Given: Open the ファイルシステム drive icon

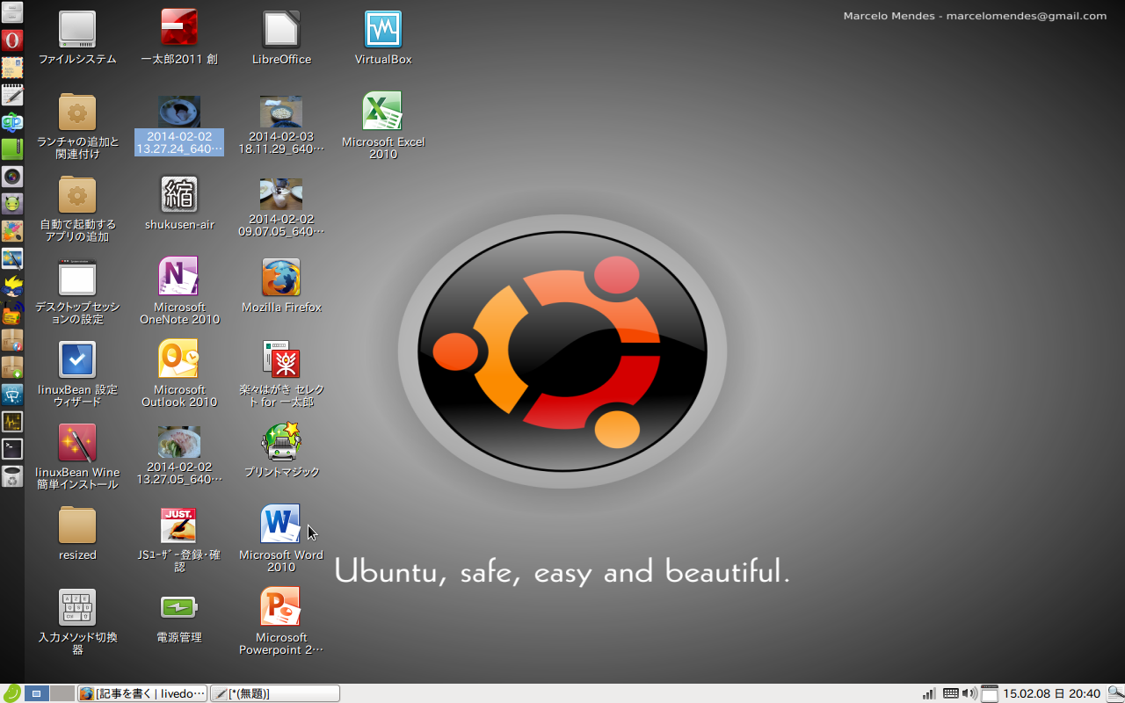Looking at the screenshot, I should tap(77, 30).
